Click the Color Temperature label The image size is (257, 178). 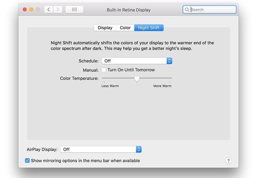tap(79, 78)
